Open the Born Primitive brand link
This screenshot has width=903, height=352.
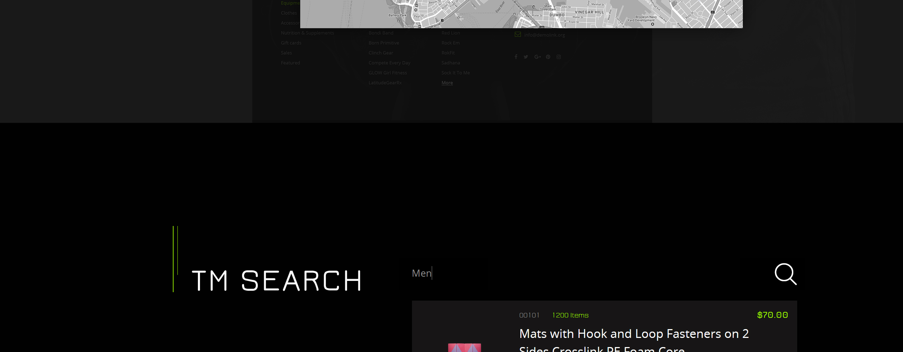coord(384,43)
